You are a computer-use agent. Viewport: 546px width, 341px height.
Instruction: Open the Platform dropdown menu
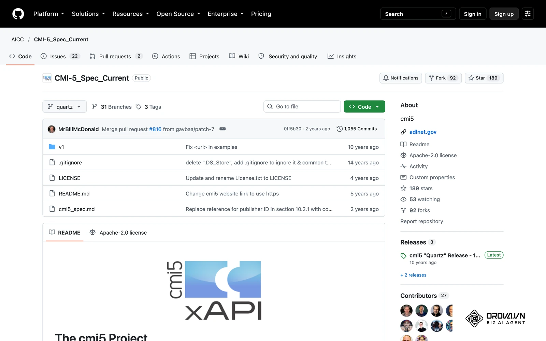coord(48,14)
